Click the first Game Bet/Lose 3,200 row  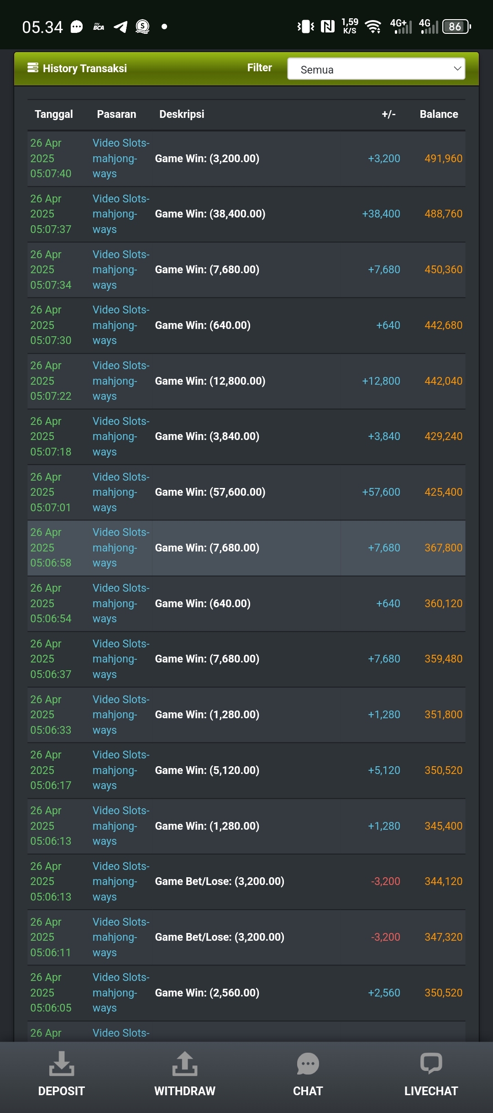click(x=246, y=881)
